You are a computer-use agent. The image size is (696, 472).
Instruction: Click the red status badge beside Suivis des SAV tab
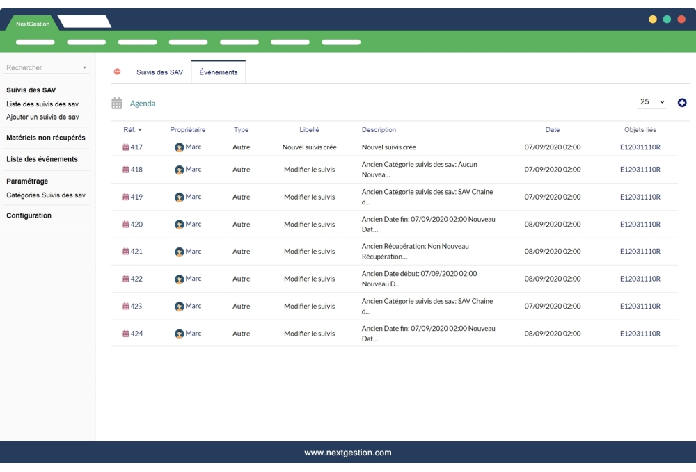116,71
